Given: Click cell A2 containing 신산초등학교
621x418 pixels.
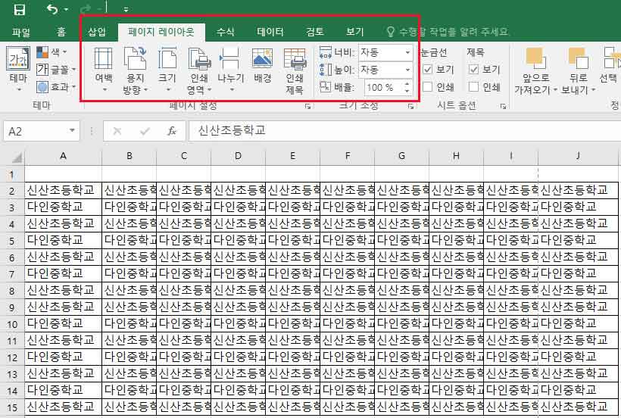Looking at the screenshot, I should click(x=64, y=191).
